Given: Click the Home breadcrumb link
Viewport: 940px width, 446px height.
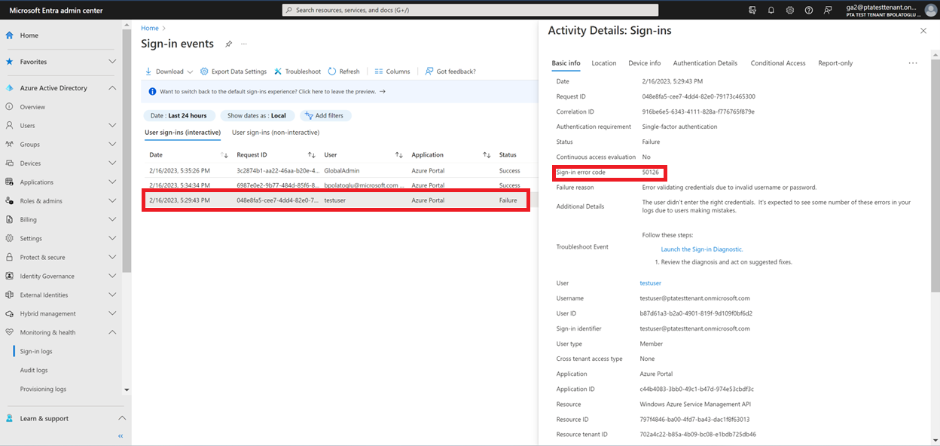Looking at the screenshot, I should click(150, 28).
